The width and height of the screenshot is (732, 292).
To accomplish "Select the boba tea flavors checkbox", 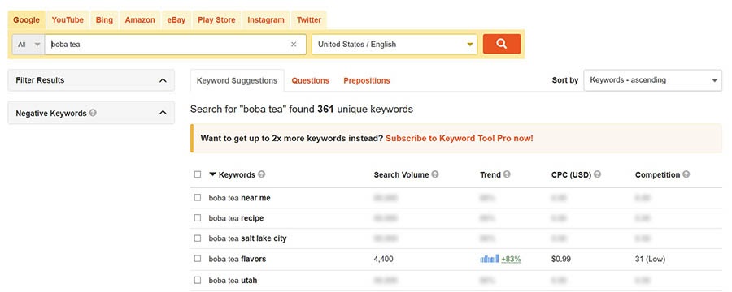I will click(x=198, y=259).
